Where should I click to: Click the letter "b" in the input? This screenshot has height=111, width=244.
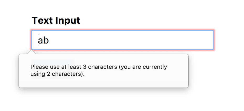tap(46, 40)
